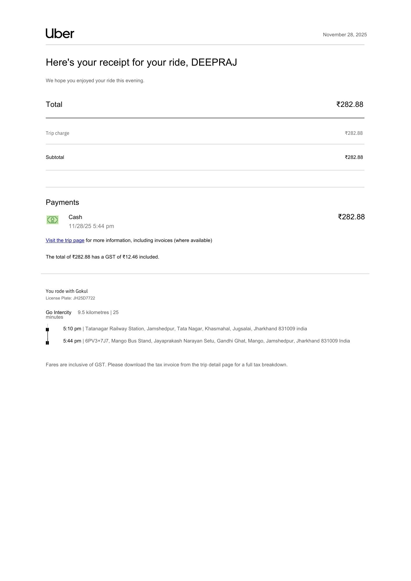Click the "You rode with Gokul" text

tap(67, 291)
